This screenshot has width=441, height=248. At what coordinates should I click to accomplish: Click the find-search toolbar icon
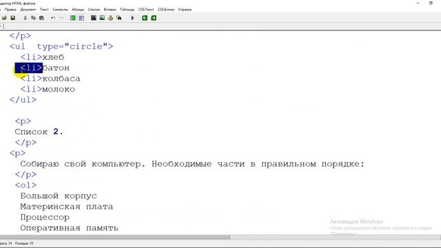tap(119, 18)
